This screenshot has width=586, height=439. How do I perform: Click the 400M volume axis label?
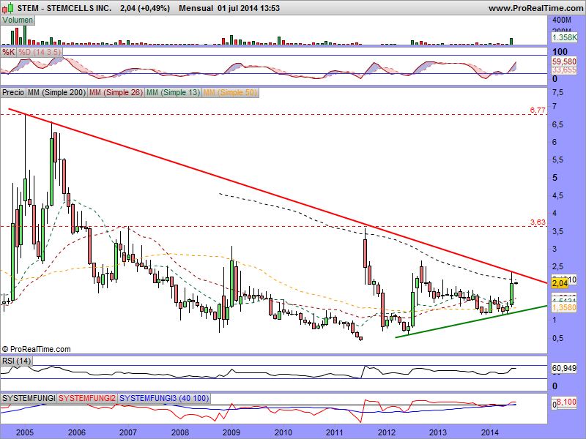pyautogui.click(x=562, y=20)
